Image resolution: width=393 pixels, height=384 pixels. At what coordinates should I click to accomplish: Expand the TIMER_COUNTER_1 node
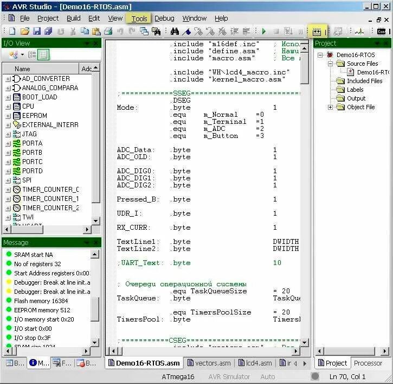click(8, 199)
